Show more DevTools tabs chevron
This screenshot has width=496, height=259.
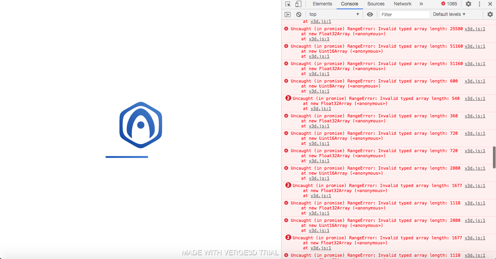point(421,4)
